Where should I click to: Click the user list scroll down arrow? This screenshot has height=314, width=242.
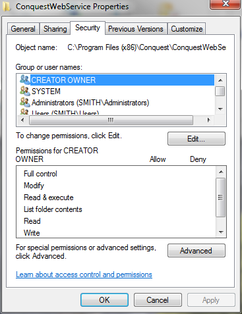click(220, 109)
